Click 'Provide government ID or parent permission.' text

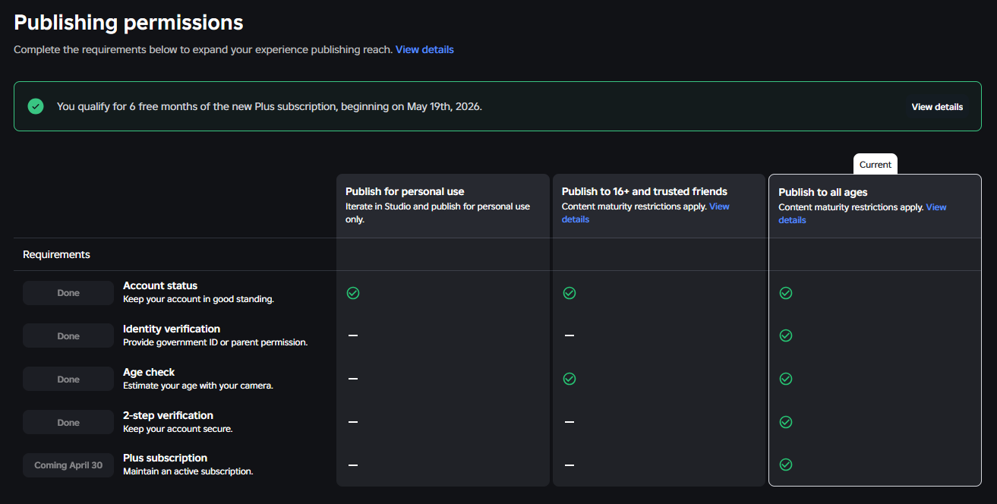point(215,342)
